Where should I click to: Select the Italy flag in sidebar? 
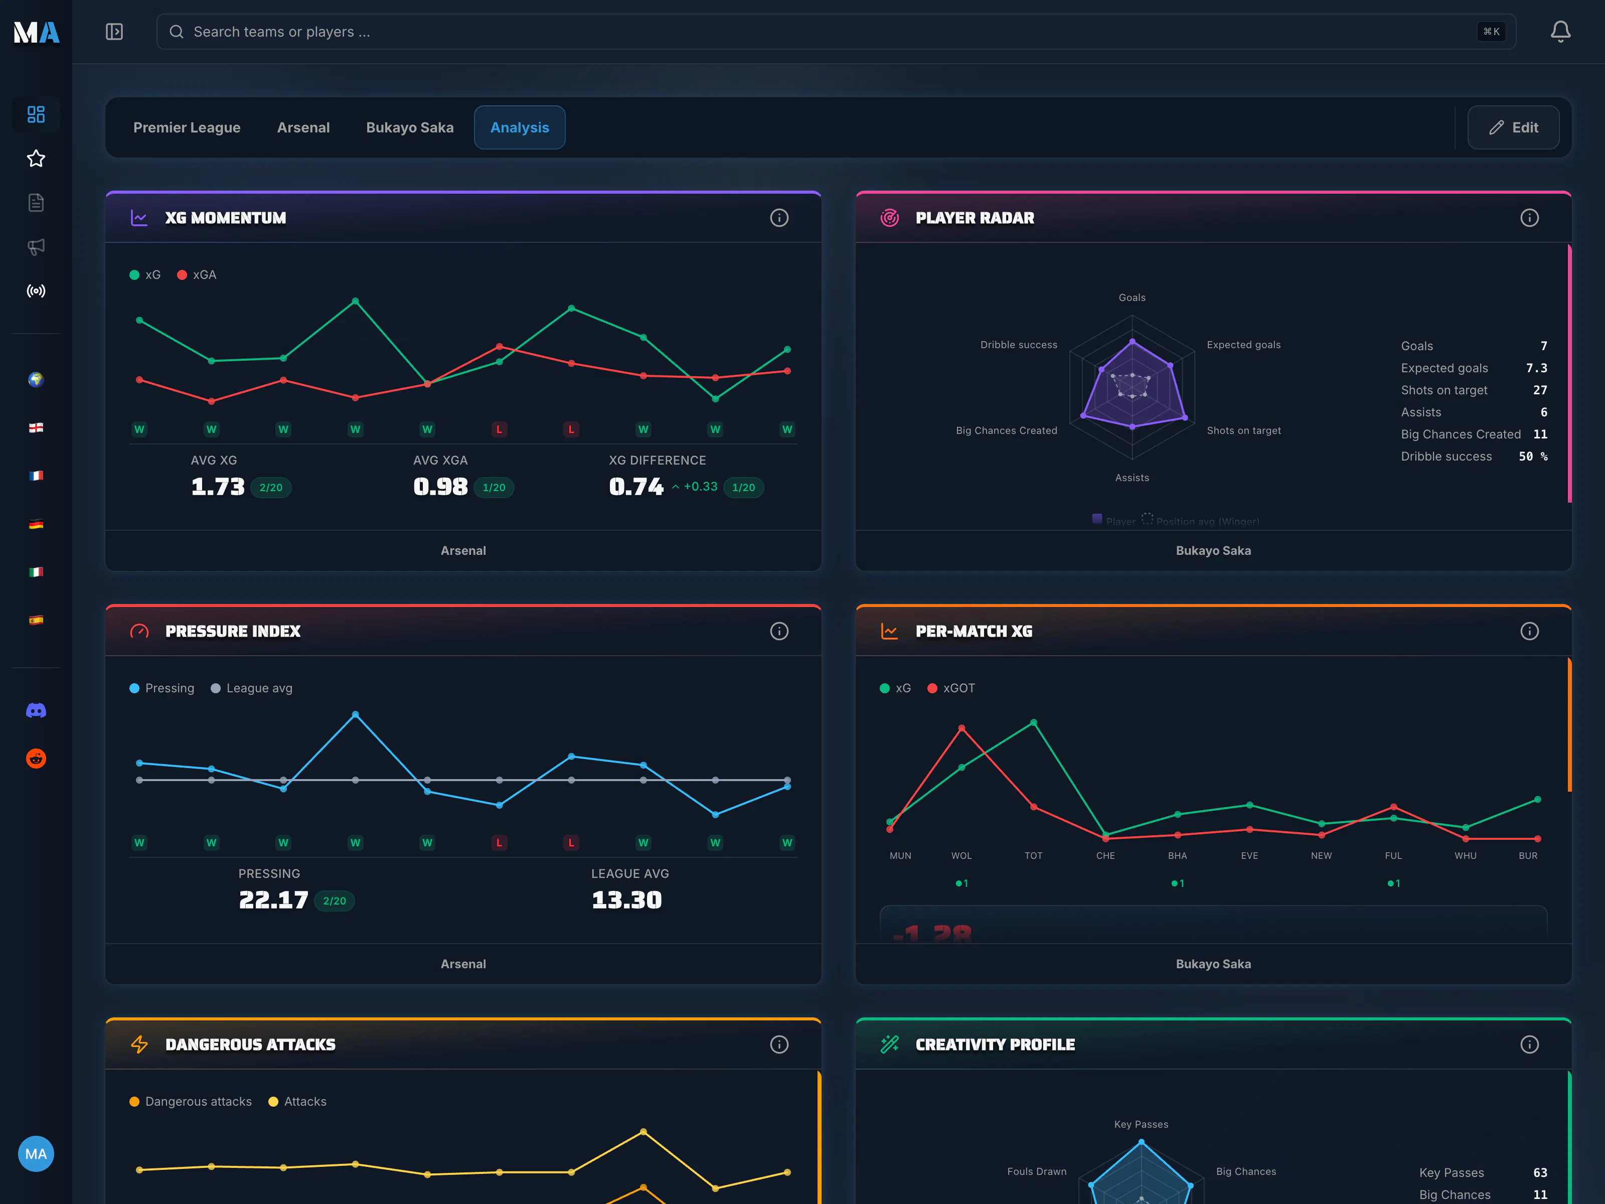36,572
